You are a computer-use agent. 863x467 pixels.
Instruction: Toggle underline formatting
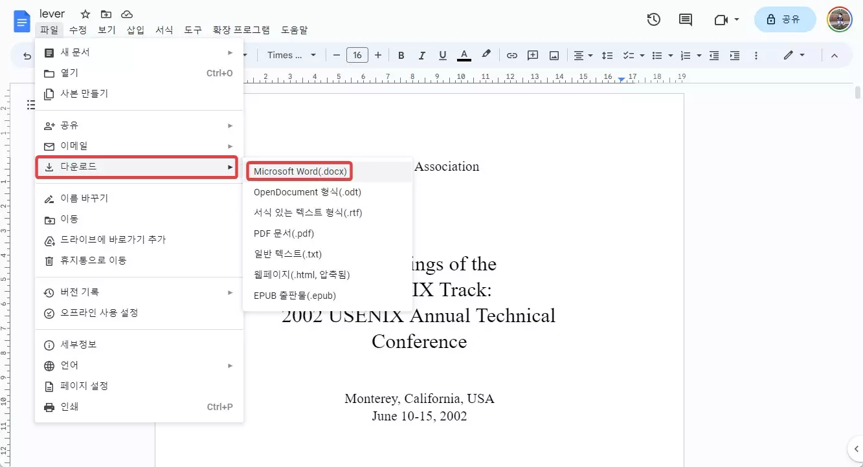(442, 55)
